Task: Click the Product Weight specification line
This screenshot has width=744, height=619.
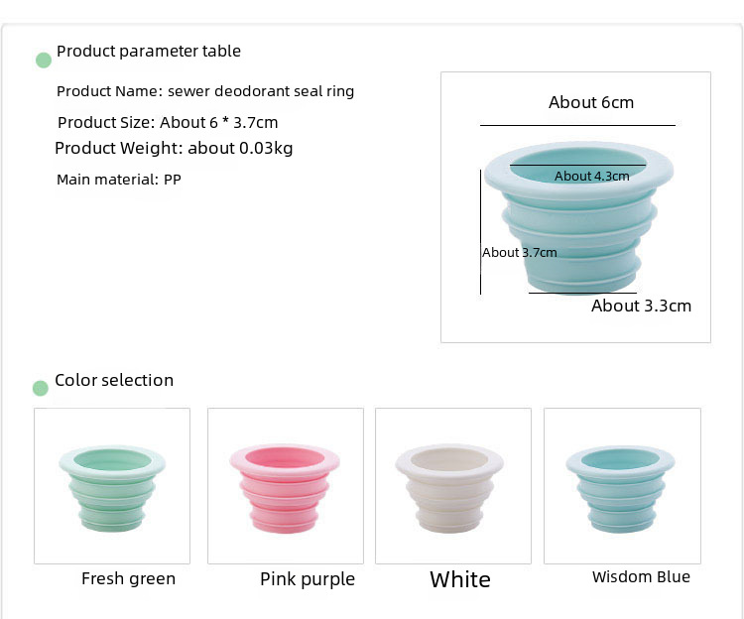Action: pos(174,148)
